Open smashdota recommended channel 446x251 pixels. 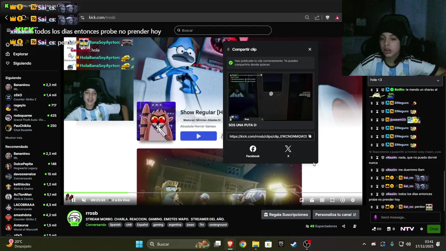click(x=31, y=217)
